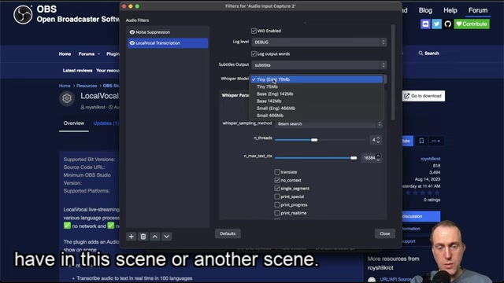Screen dimensions: 504x283
Task: Enable the print_realtime checkbox
Action: coord(277,213)
